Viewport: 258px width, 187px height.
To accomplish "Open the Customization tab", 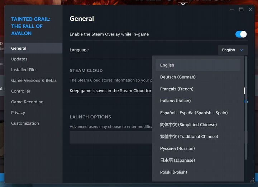I will [x=25, y=123].
